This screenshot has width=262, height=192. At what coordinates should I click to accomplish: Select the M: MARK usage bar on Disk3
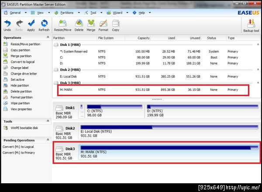[169, 147]
